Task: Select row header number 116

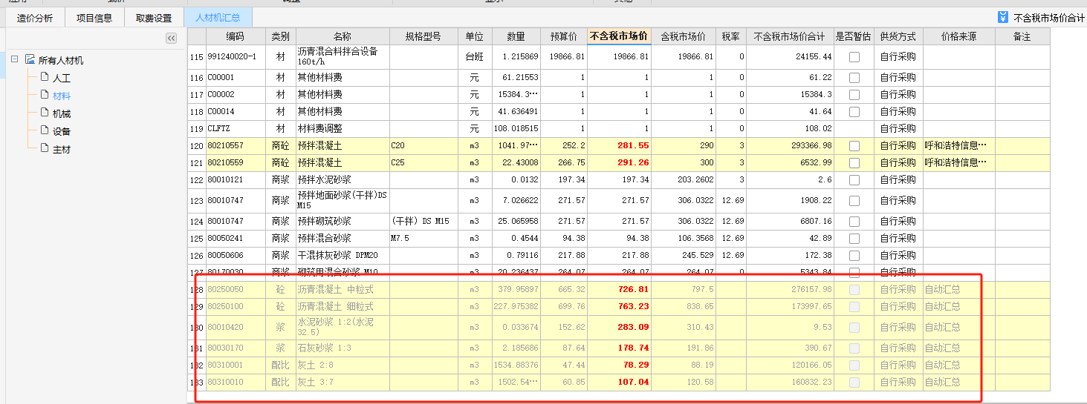Action: (x=196, y=78)
